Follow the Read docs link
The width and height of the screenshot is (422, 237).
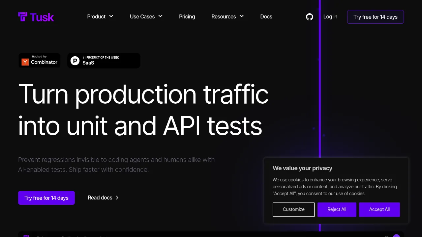(x=103, y=197)
